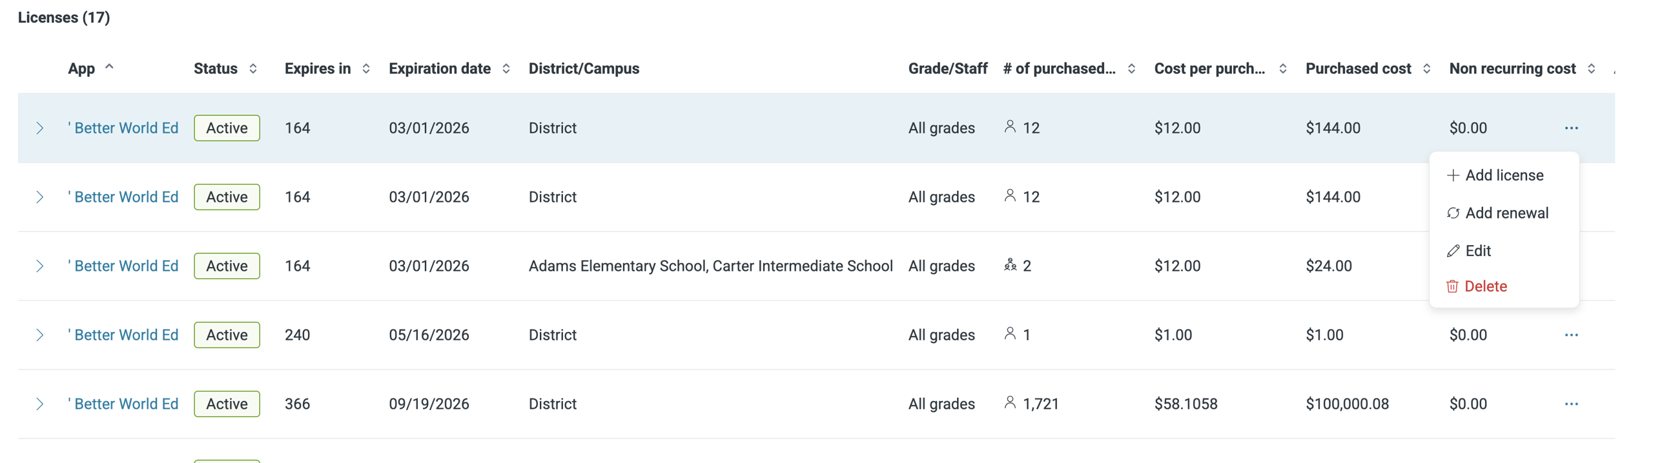
Task: Click Delete in the row menu
Action: (1485, 286)
